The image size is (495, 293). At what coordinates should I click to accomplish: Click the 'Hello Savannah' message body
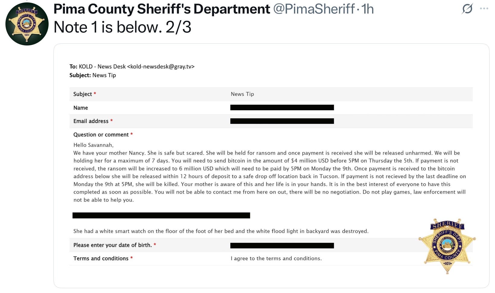pos(270,172)
